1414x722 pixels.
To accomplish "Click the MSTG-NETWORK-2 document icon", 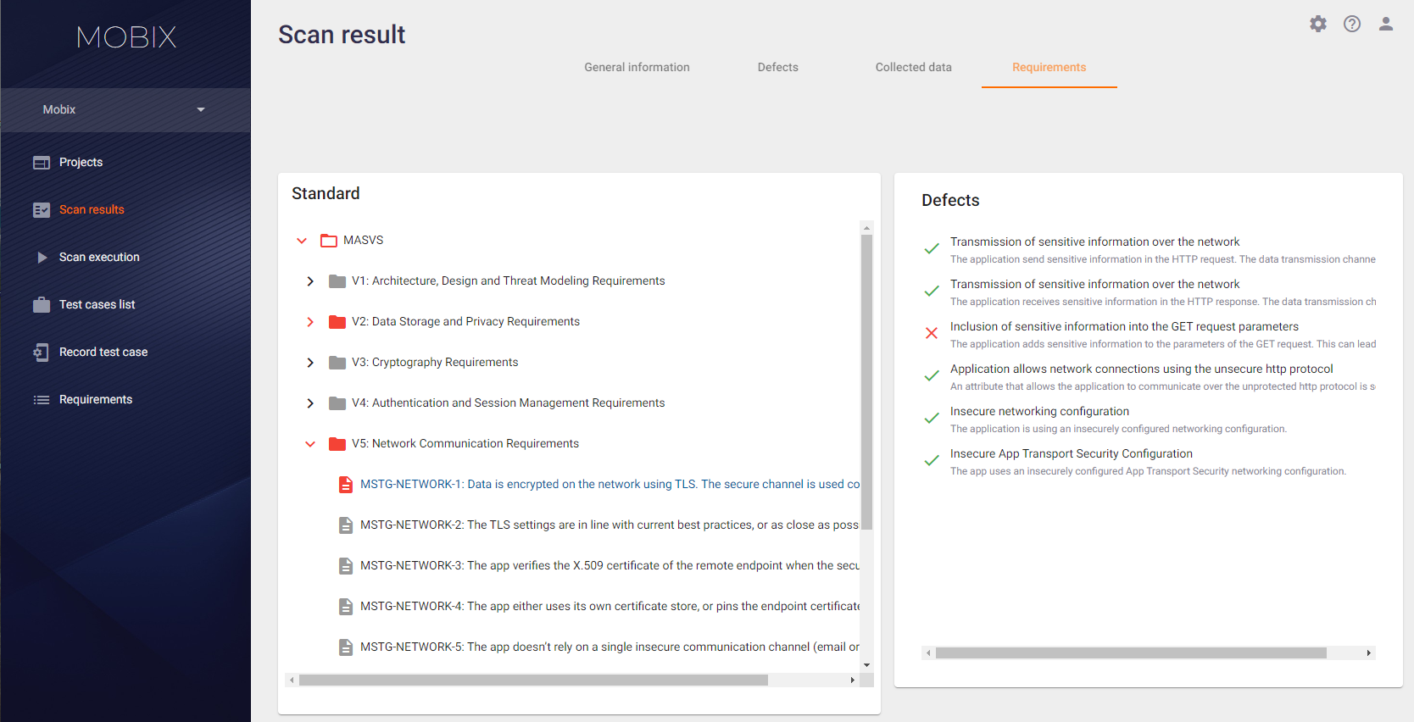I will click(346, 525).
